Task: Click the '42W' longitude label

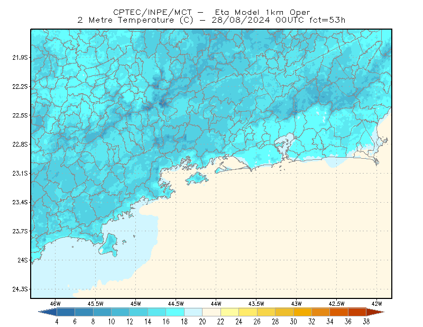Action: click(376, 304)
